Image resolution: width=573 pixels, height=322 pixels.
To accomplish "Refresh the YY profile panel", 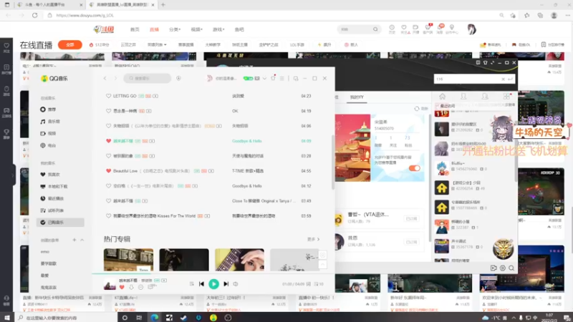I will tap(421, 109).
